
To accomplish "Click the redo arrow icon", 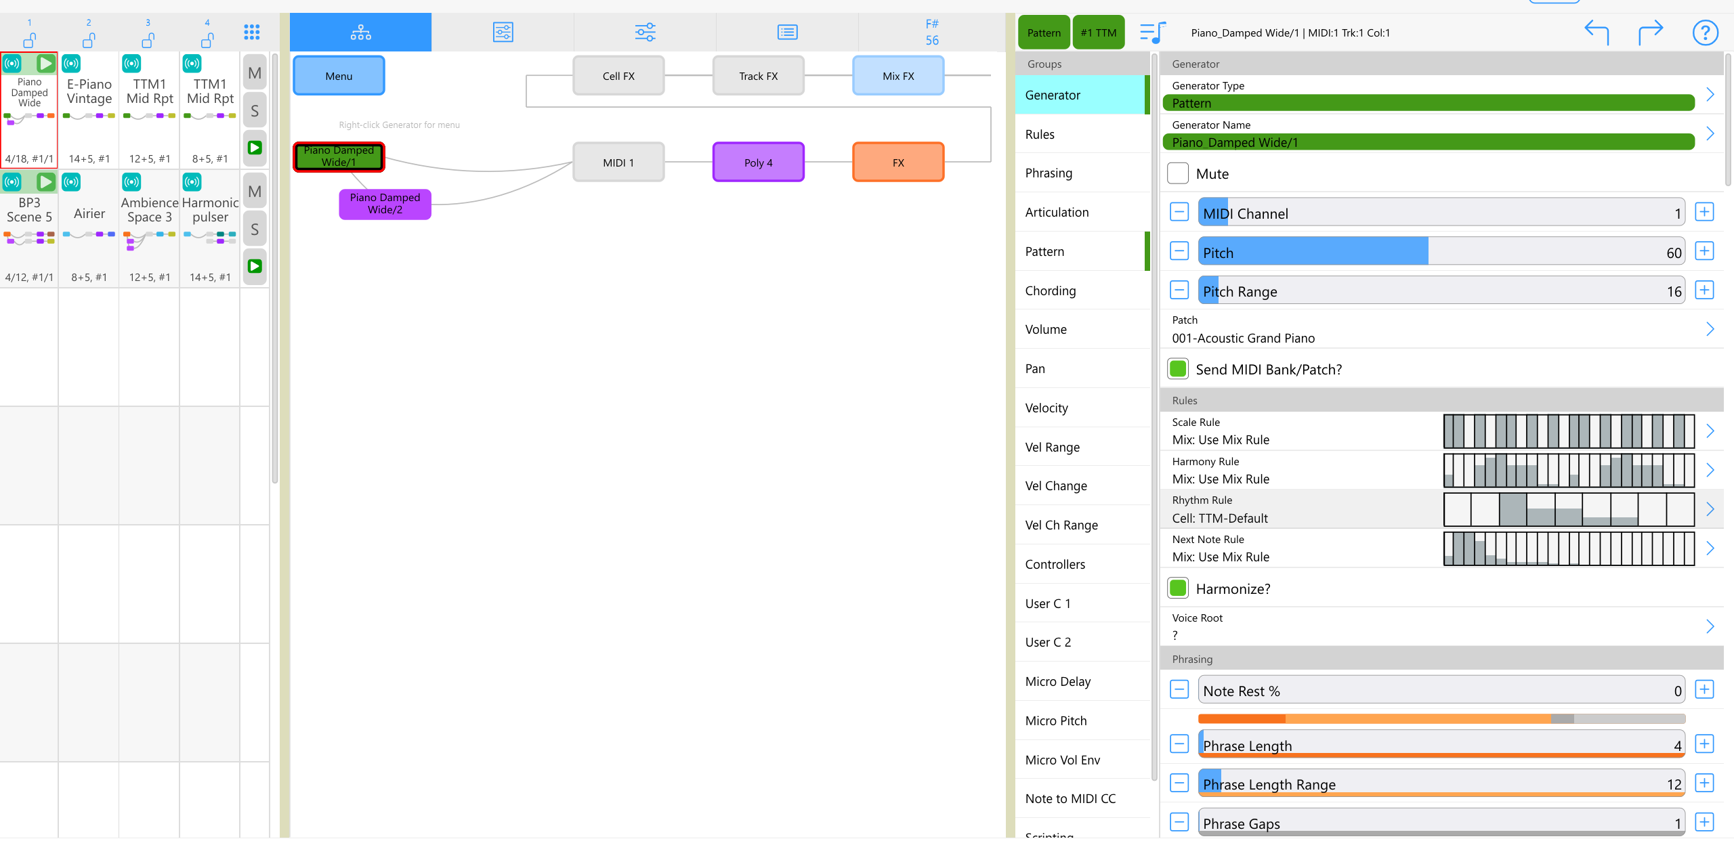I will click(x=1650, y=32).
